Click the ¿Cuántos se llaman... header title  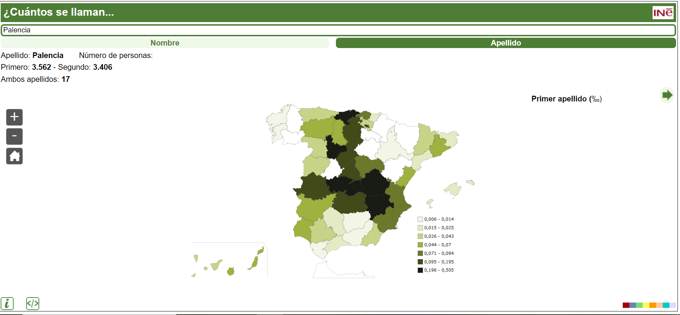[59, 12]
